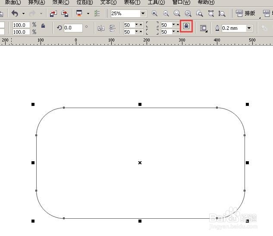Click the upper 100.0 scale factor field
Image resolution: width=273 pixels, height=236 pixels.
21,25
